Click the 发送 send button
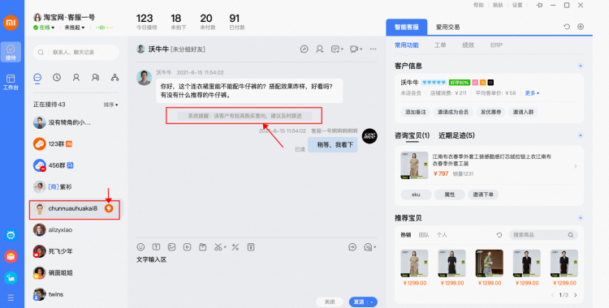The image size is (609, 308). [x=359, y=302]
